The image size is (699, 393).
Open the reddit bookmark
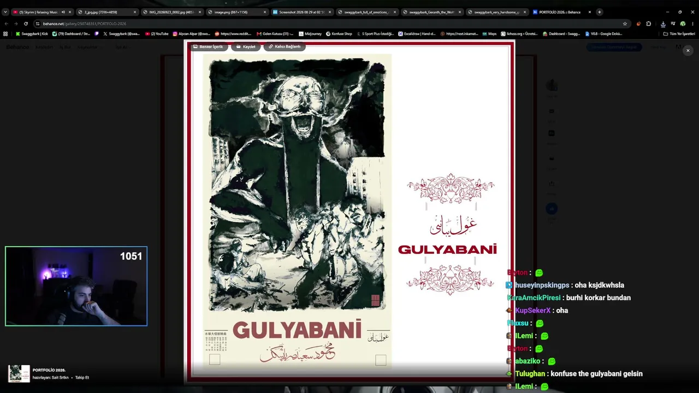(233, 34)
